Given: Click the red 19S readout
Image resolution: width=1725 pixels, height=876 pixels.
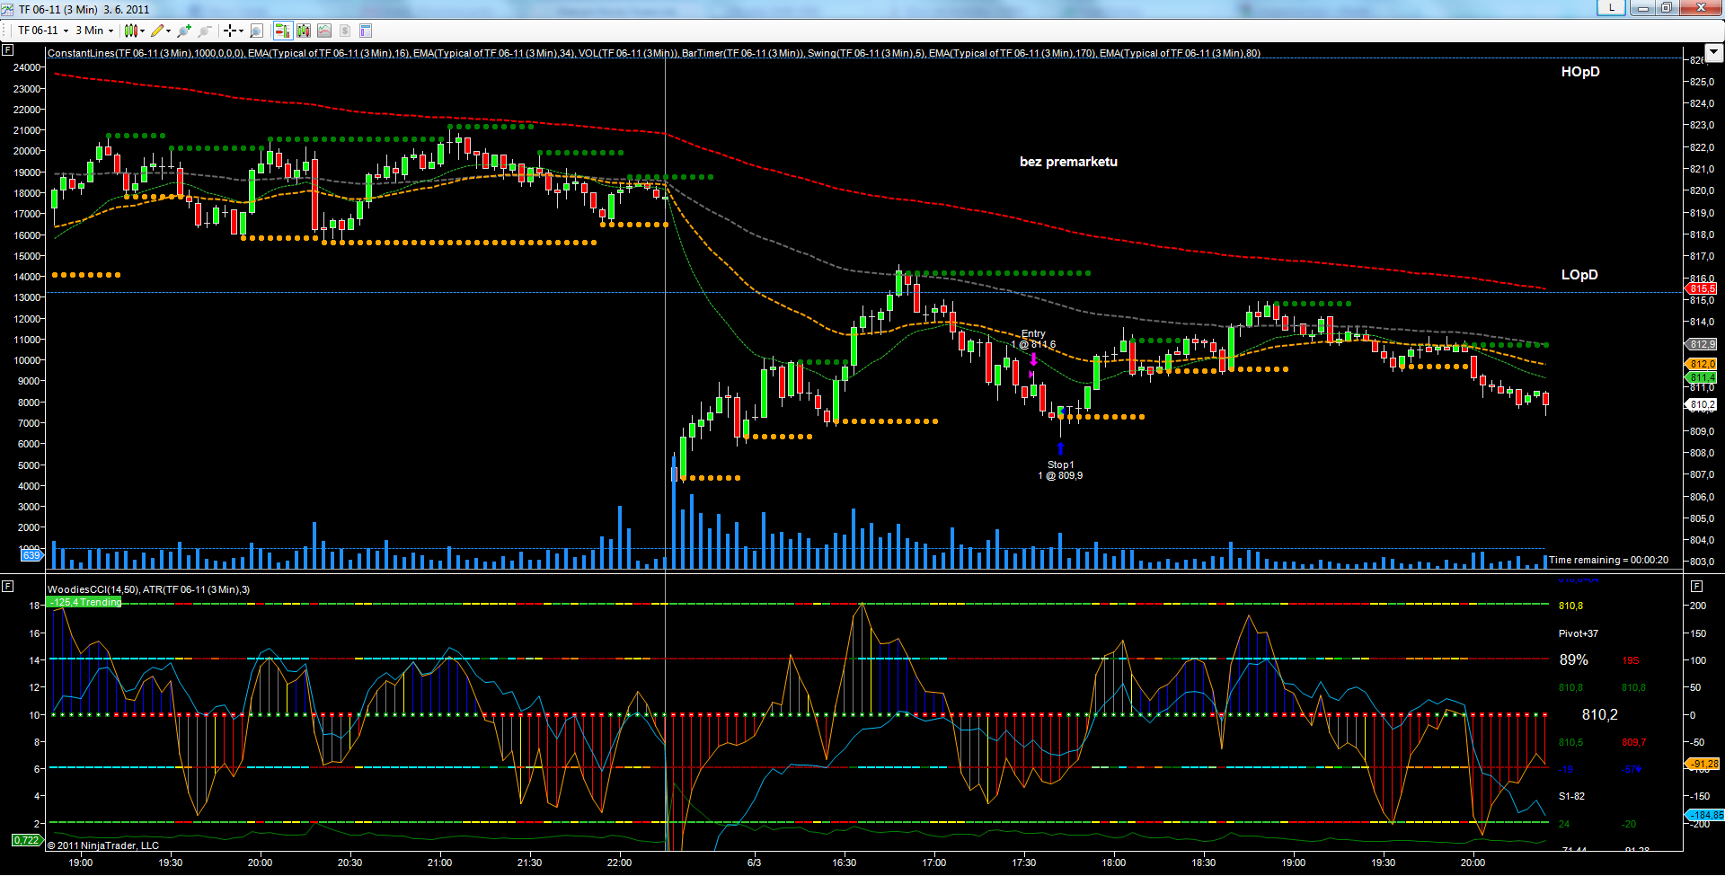Looking at the screenshot, I should pyautogui.click(x=1631, y=661).
